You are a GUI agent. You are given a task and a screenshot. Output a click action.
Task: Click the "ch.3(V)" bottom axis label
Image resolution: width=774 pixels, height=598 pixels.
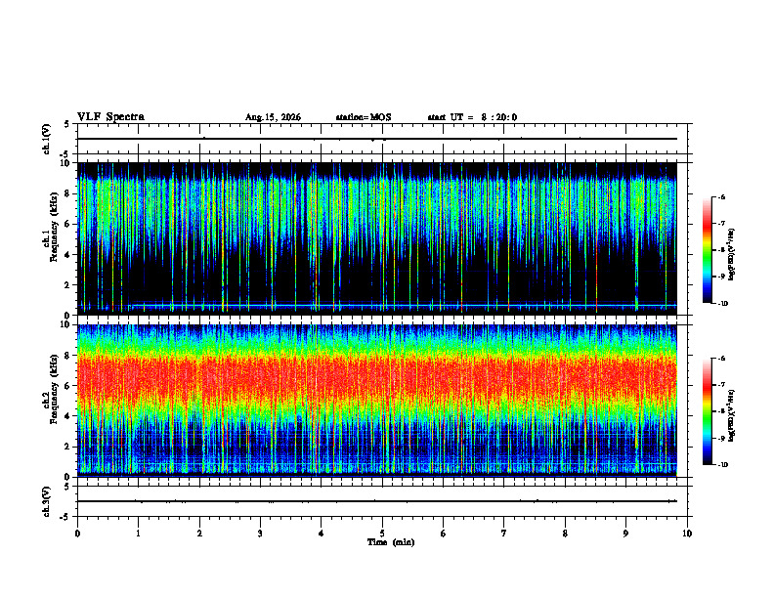[x=47, y=502]
